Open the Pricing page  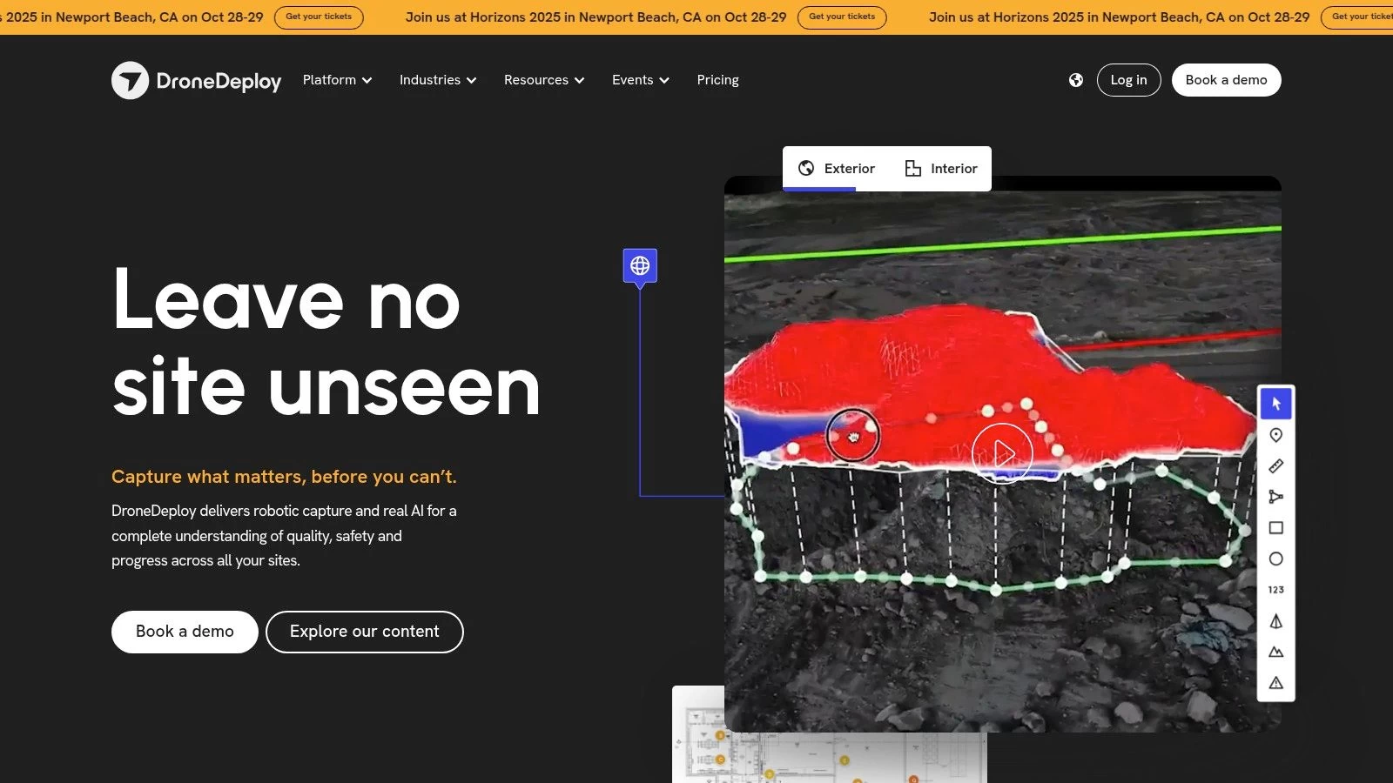pos(718,80)
